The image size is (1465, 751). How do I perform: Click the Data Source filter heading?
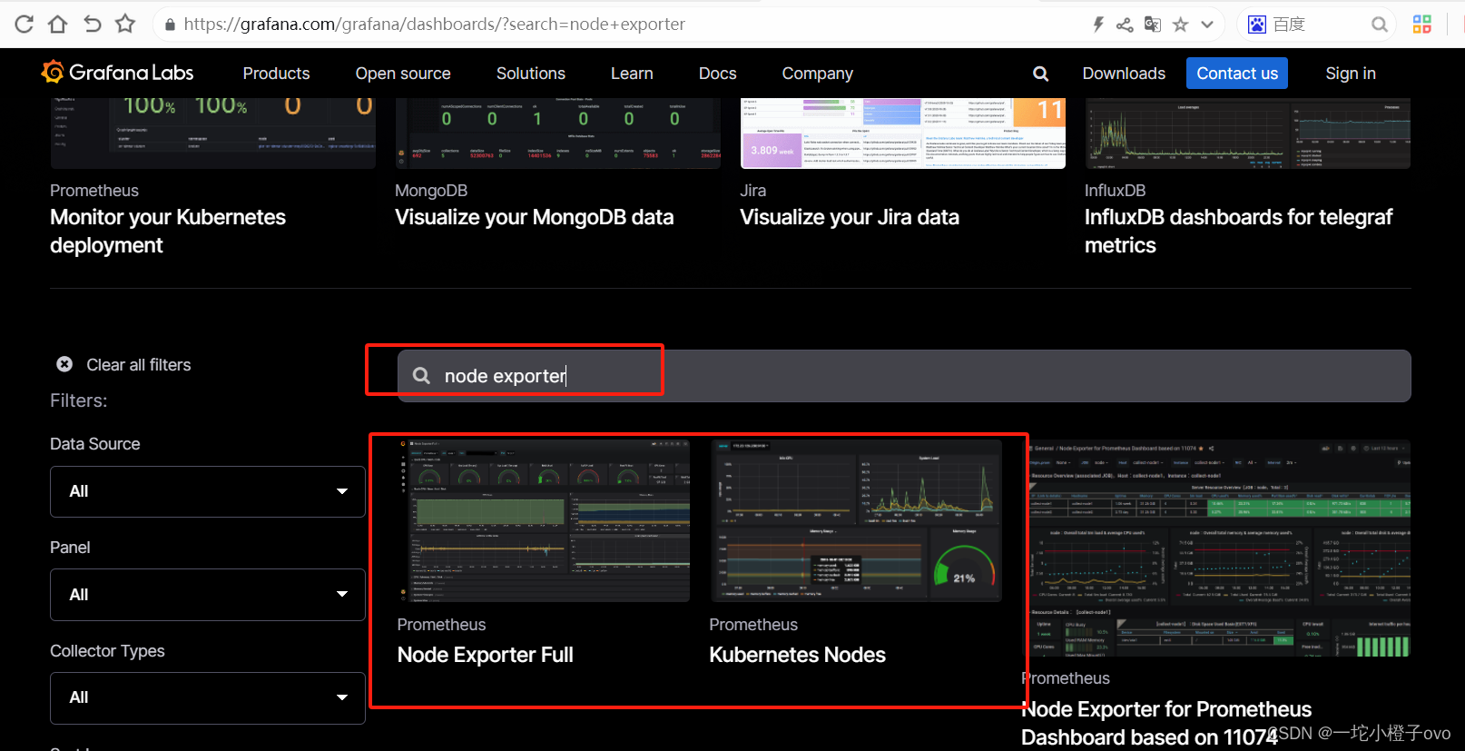click(x=95, y=444)
